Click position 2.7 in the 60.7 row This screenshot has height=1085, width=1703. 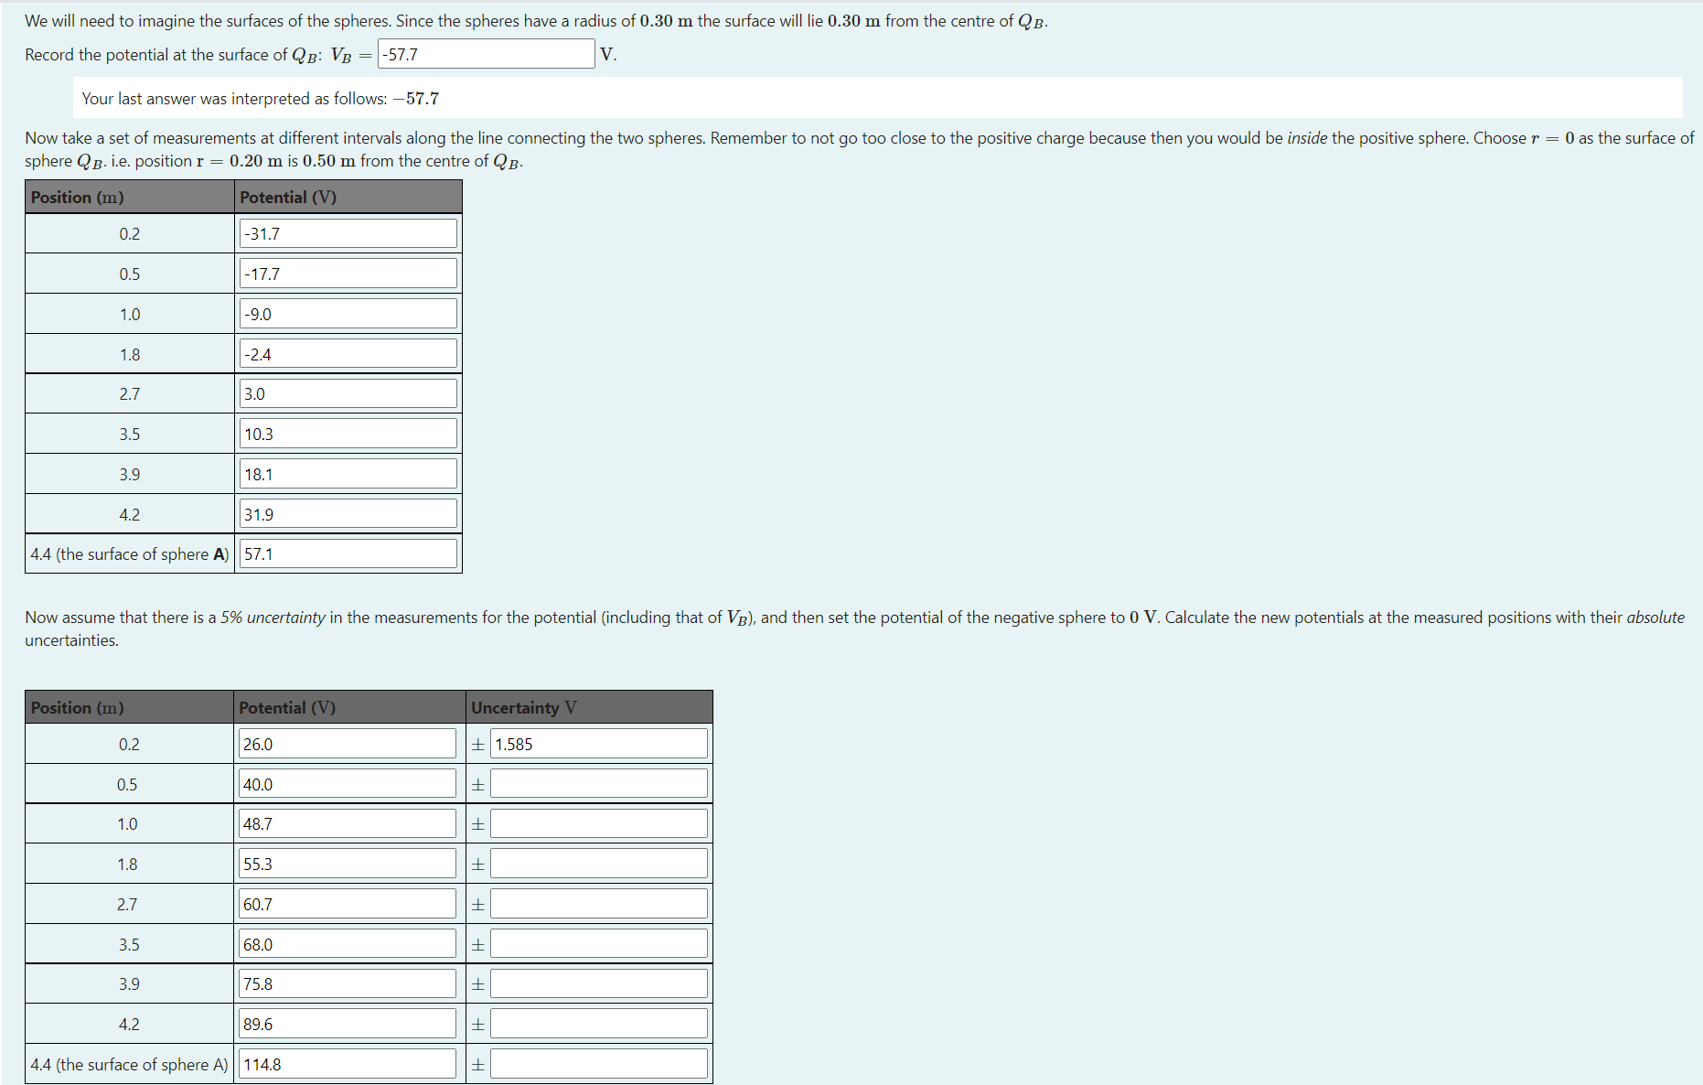point(127,904)
